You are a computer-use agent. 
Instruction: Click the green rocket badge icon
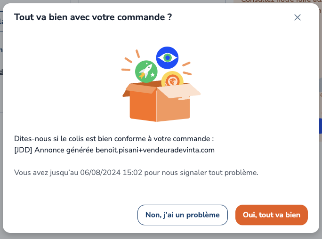tap(146, 72)
